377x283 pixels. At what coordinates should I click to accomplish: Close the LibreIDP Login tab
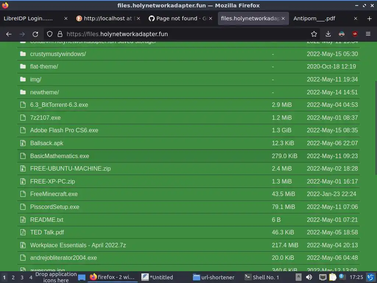pyautogui.click(x=66, y=18)
